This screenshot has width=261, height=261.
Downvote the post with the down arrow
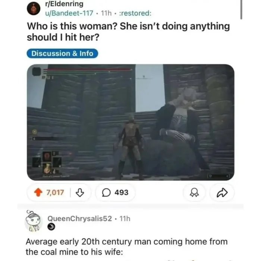(x=80, y=193)
